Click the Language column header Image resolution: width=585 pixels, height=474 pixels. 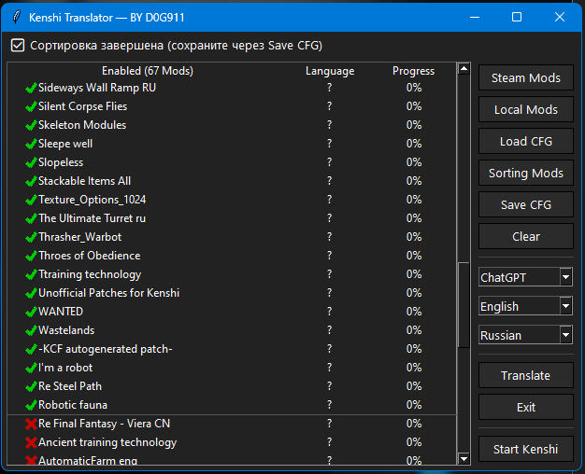pyautogui.click(x=330, y=71)
